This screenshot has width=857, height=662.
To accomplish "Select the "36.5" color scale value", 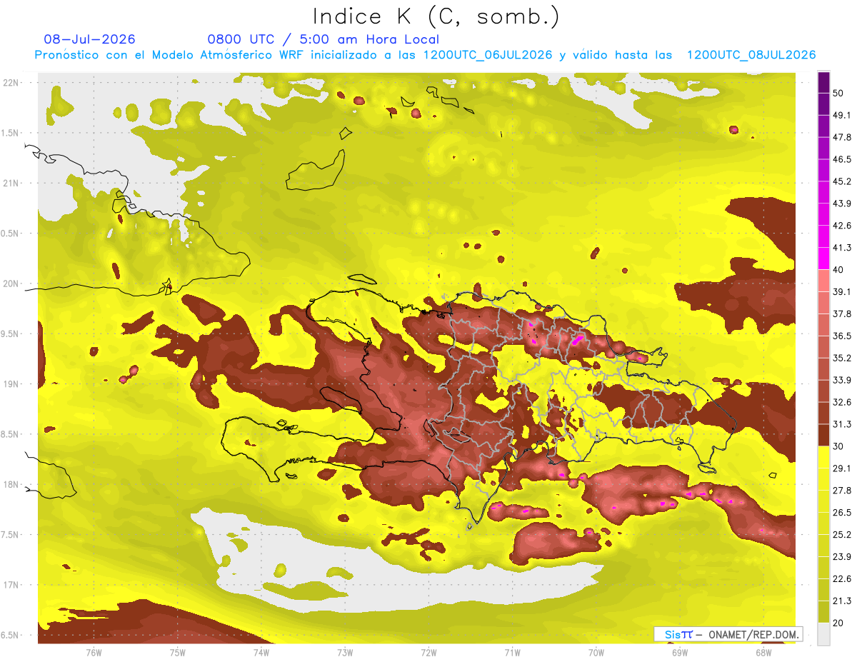I will 842,336.
